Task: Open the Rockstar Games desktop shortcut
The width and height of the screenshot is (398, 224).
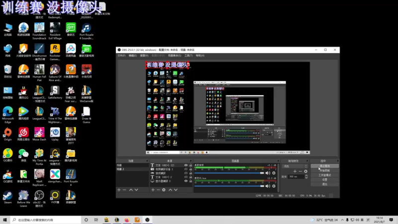Action: point(55,52)
